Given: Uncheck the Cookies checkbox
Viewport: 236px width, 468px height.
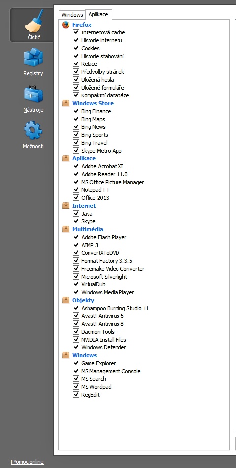Looking at the screenshot, I should 76,48.
